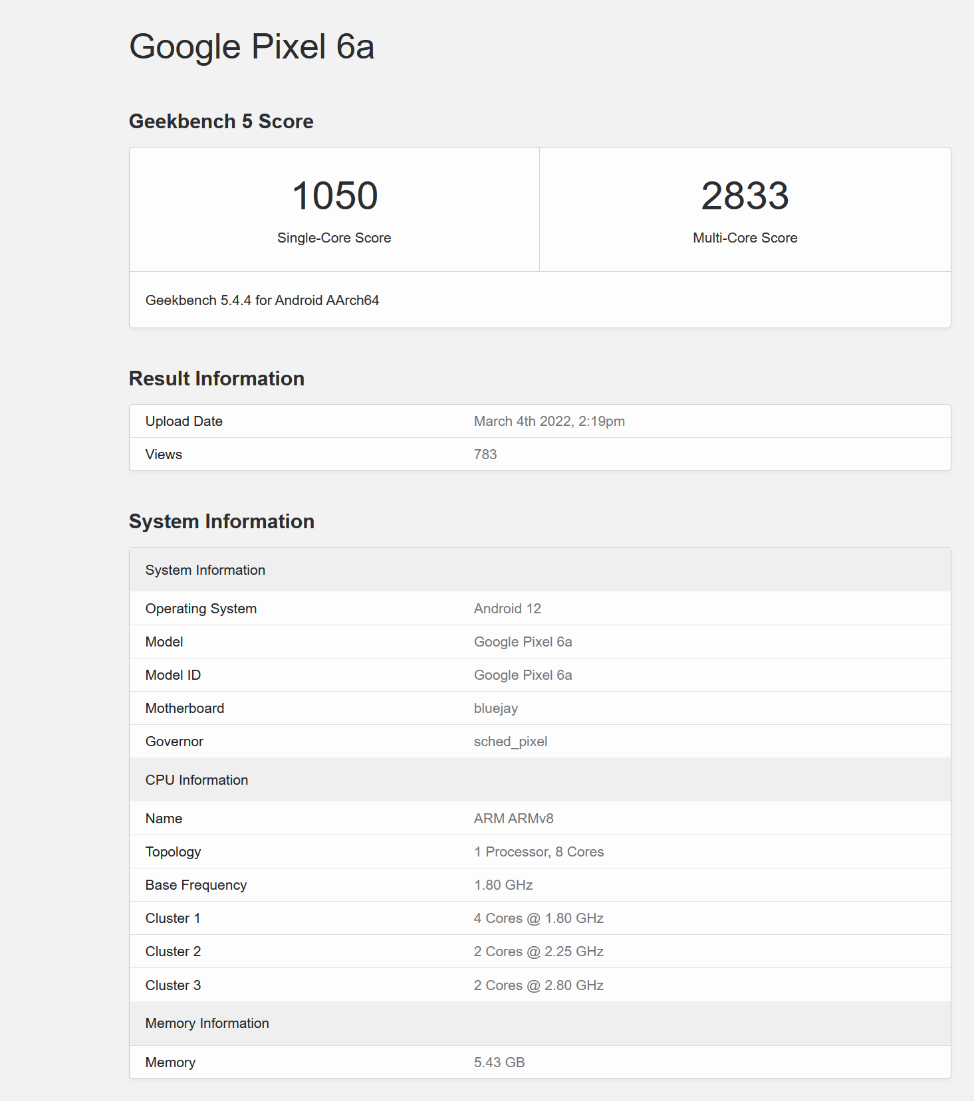Select the 1.80 GHz base frequency value
Image resolution: width=974 pixels, height=1101 pixels.
503,885
